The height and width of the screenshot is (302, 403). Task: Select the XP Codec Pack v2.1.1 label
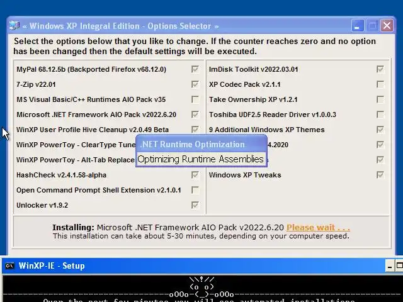[x=245, y=84]
